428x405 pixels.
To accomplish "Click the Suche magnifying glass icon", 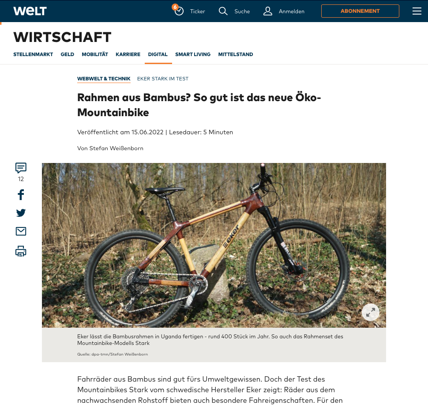I will click(x=223, y=11).
